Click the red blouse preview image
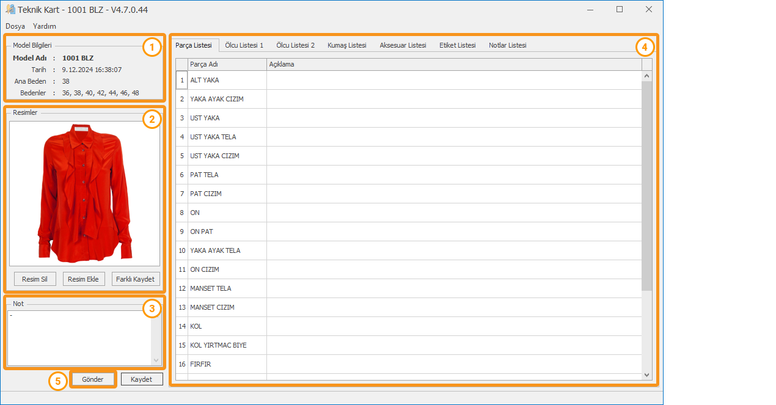 coord(84,192)
